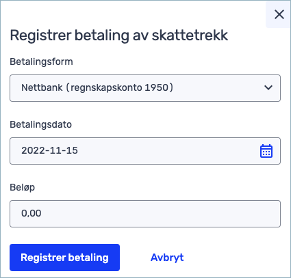Expand the Betalingsform chevron arrow
This screenshot has width=291, height=278.
[268, 87]
